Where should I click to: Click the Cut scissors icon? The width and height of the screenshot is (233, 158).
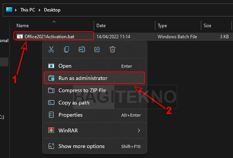[x=51, y=49]
